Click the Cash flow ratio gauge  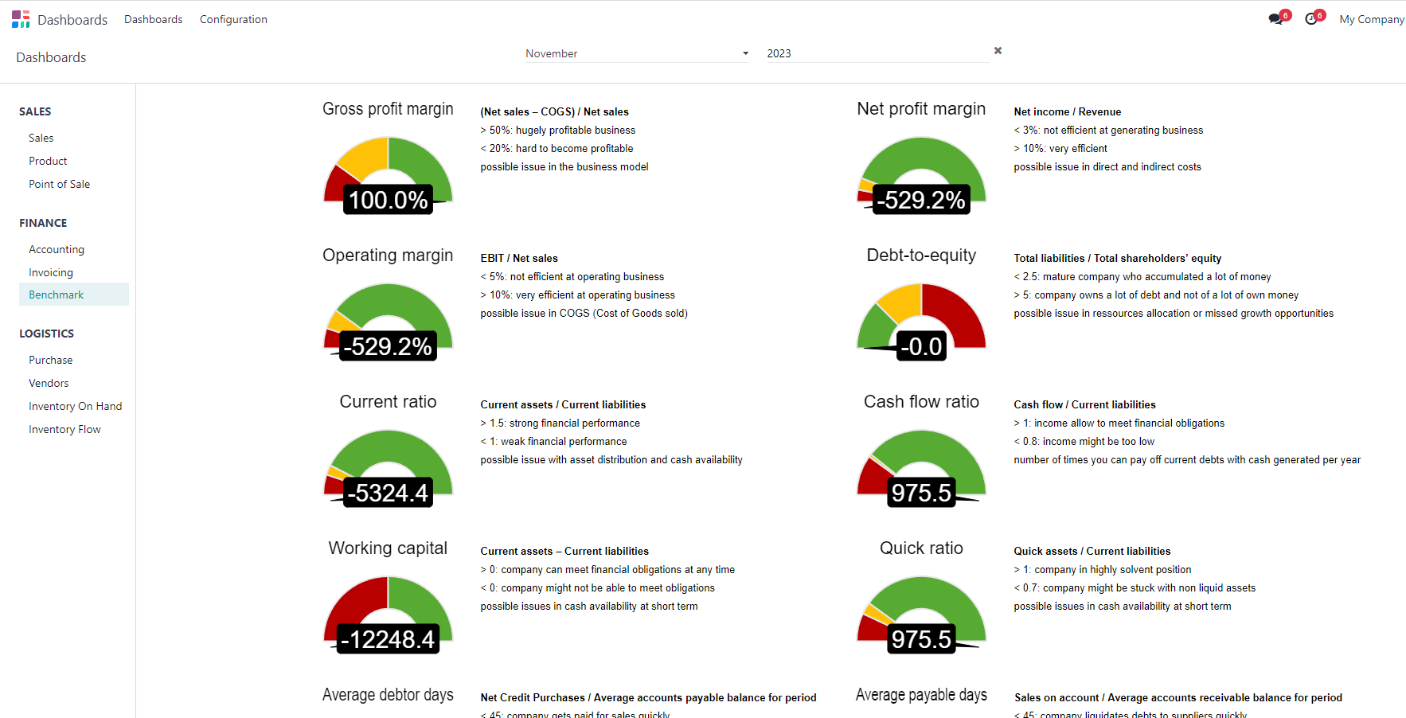pos(921,466)
